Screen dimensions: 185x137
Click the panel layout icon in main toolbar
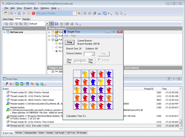click(105, 14)
